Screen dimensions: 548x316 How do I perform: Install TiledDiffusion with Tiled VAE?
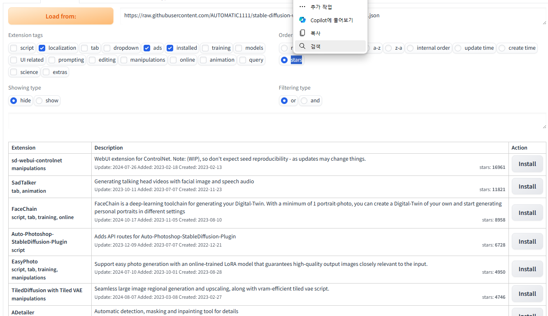point(527,294)
